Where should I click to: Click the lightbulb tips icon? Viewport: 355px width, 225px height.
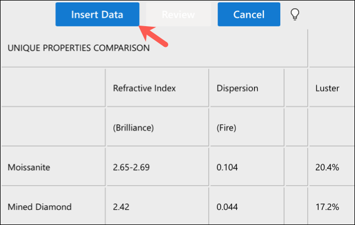point(295,15)
